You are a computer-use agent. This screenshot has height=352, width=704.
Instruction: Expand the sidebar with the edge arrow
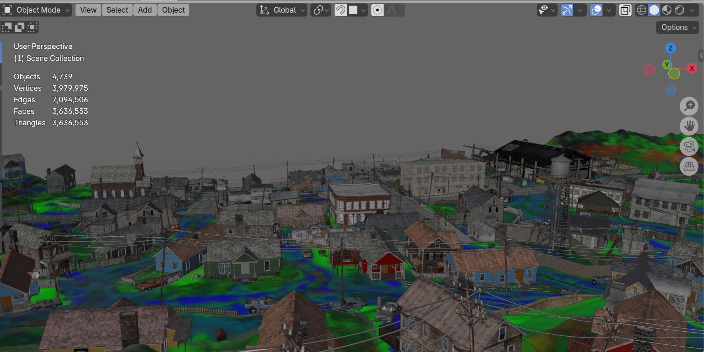[701, 56]
